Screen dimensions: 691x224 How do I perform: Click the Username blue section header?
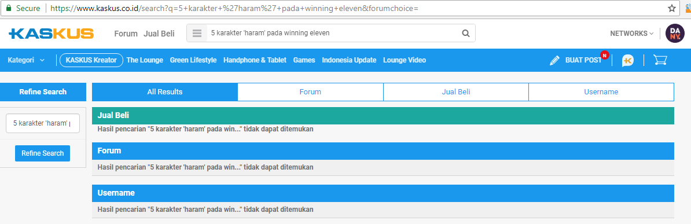[383, 193]
